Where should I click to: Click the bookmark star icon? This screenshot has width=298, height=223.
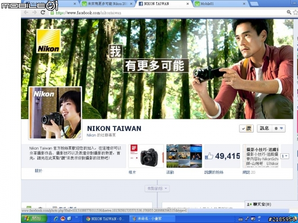[295, 13]
